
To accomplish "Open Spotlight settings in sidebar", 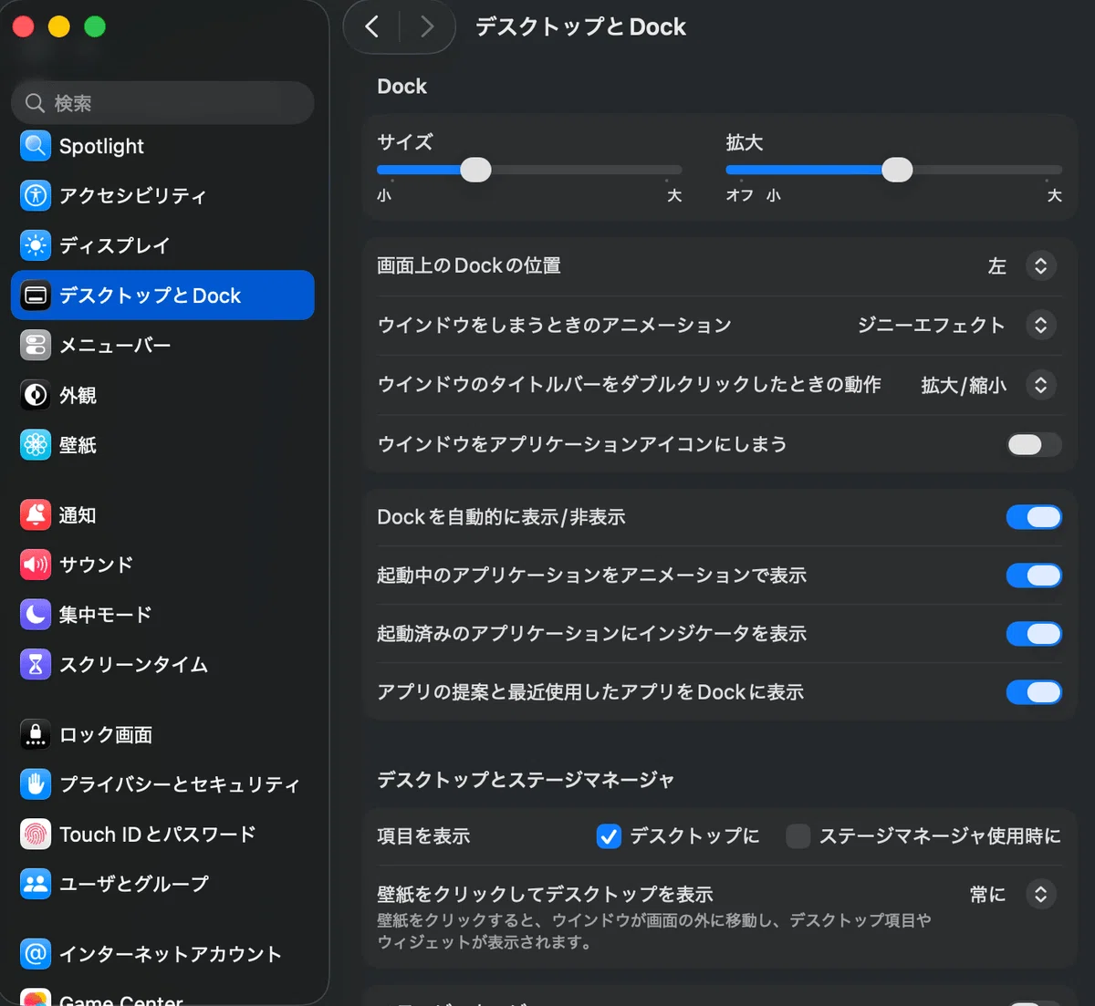I will 162,146.
